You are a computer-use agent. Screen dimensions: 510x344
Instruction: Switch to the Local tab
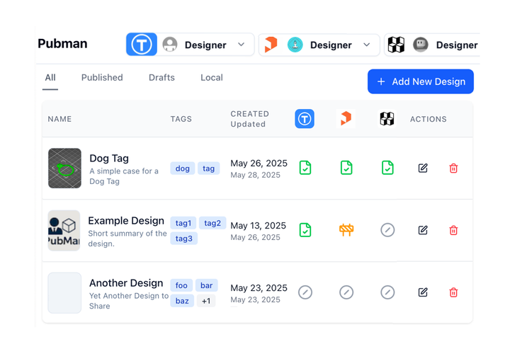212,78
